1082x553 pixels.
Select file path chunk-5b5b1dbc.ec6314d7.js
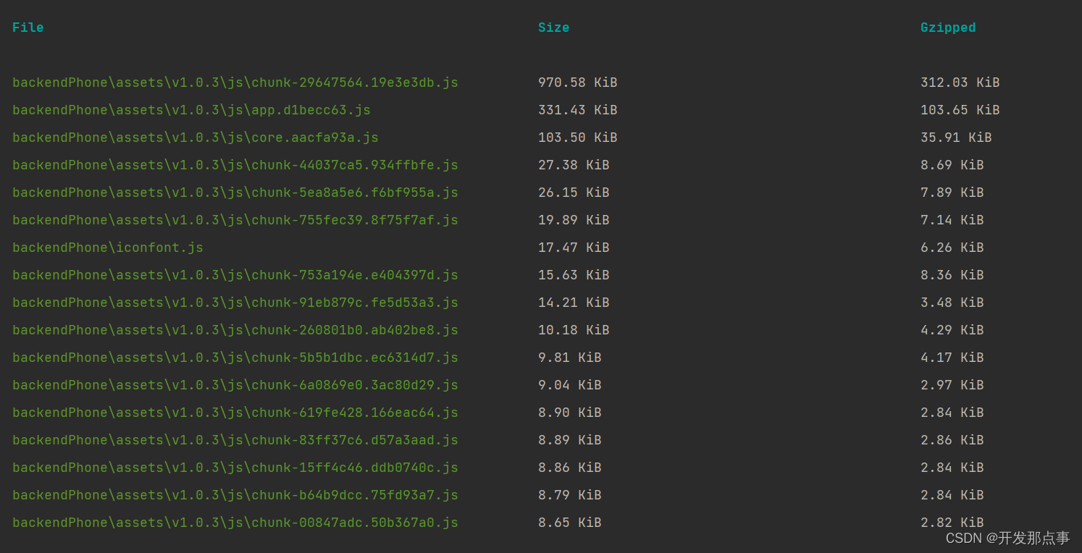[x=235, y=358]
